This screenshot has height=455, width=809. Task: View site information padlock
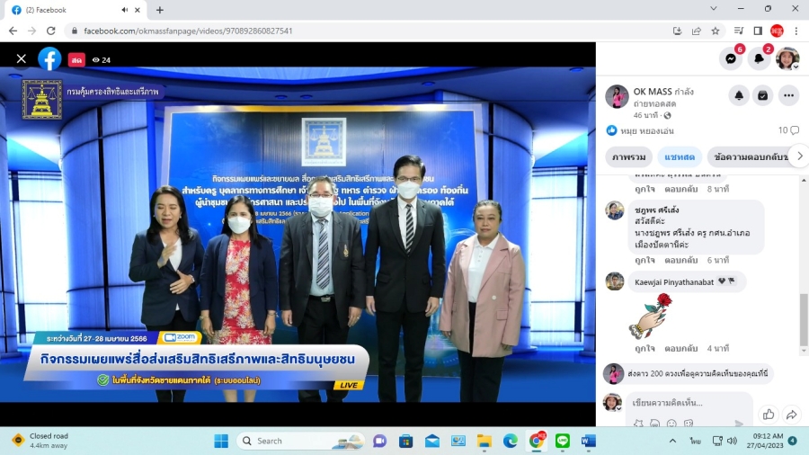coord(75,31)
